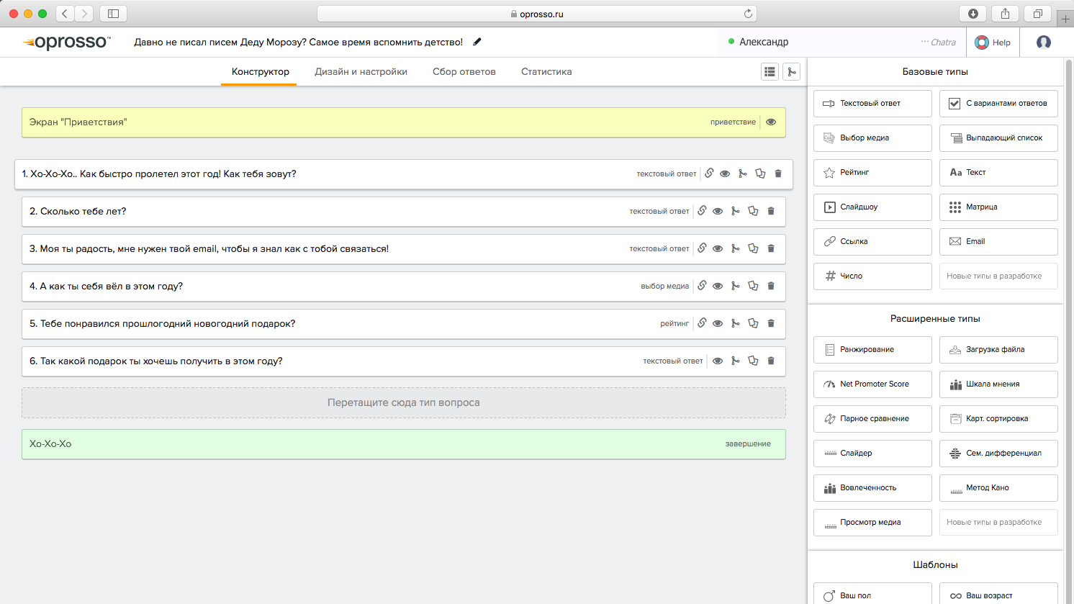Select Слайдшоу question type
This screenshot has width=1074, height=604.
click(872, 207)
